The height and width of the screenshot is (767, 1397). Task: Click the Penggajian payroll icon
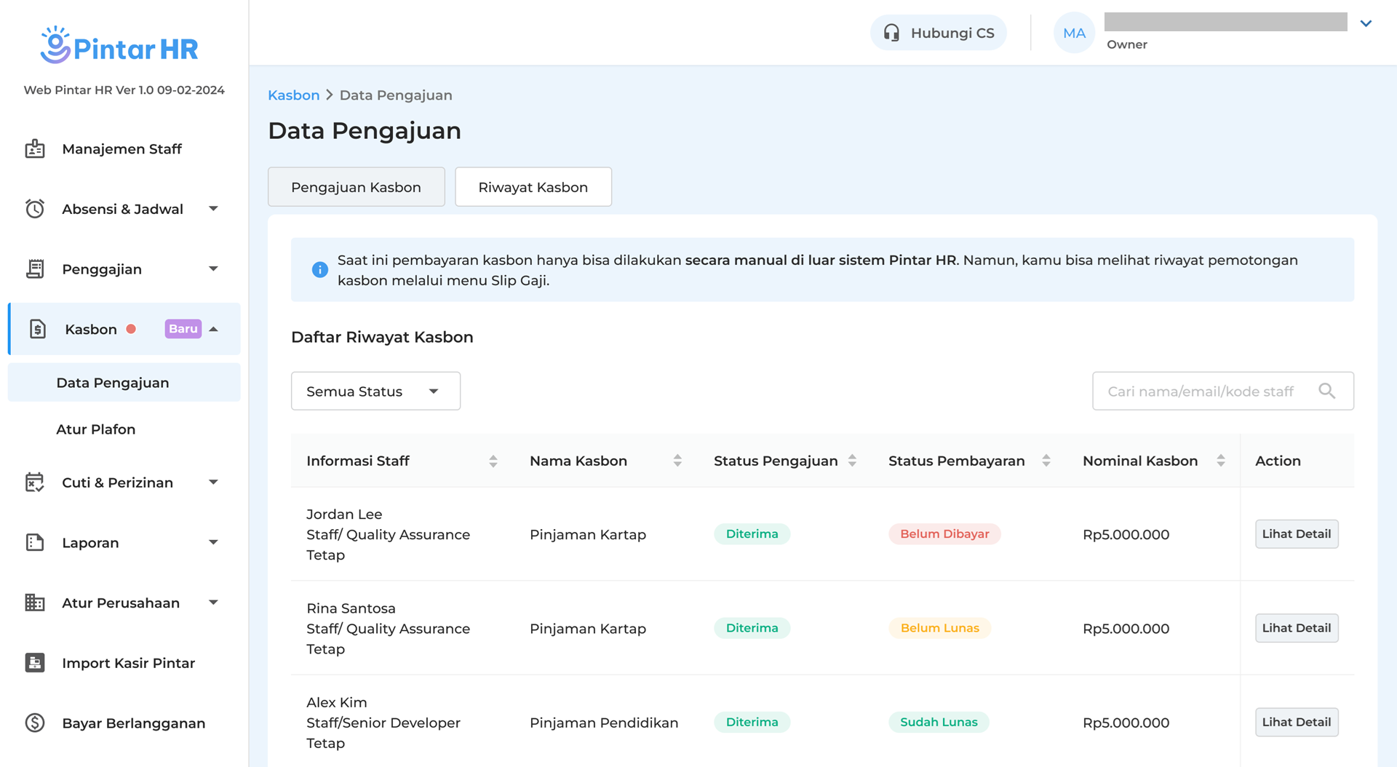click(x=35, y=269)
